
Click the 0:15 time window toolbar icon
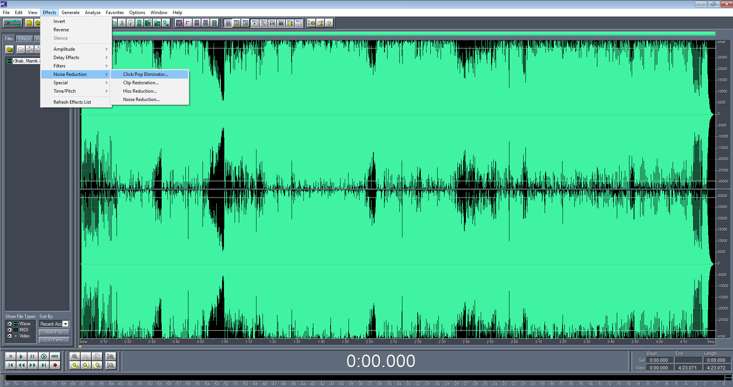272,23
